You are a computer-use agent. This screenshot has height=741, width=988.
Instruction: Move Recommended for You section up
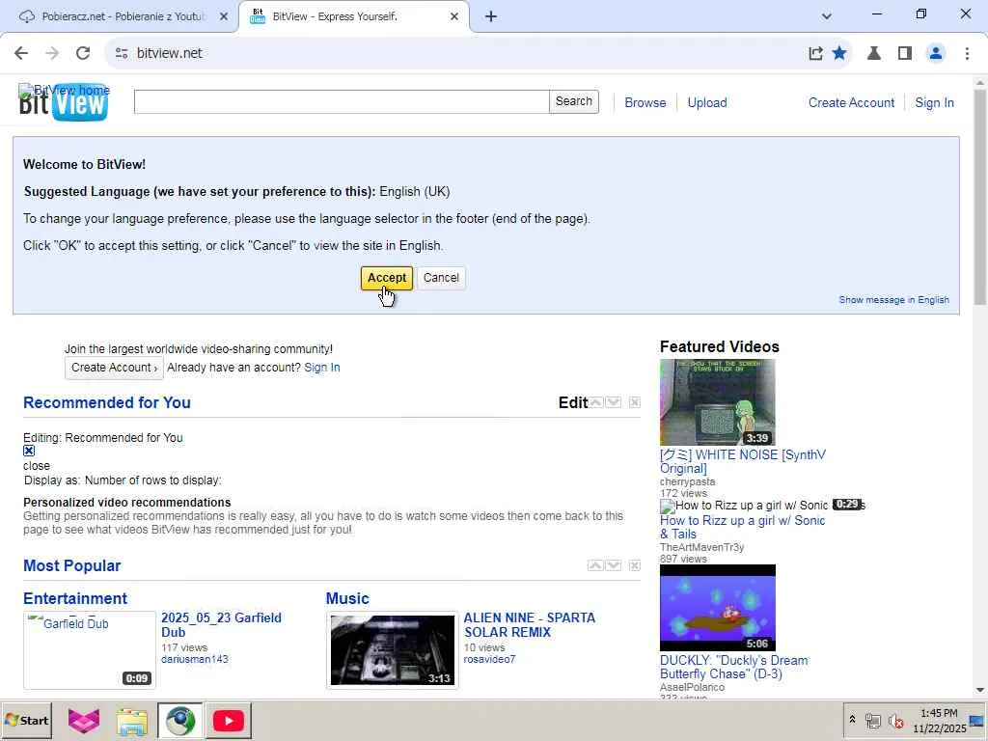(595, 402)
